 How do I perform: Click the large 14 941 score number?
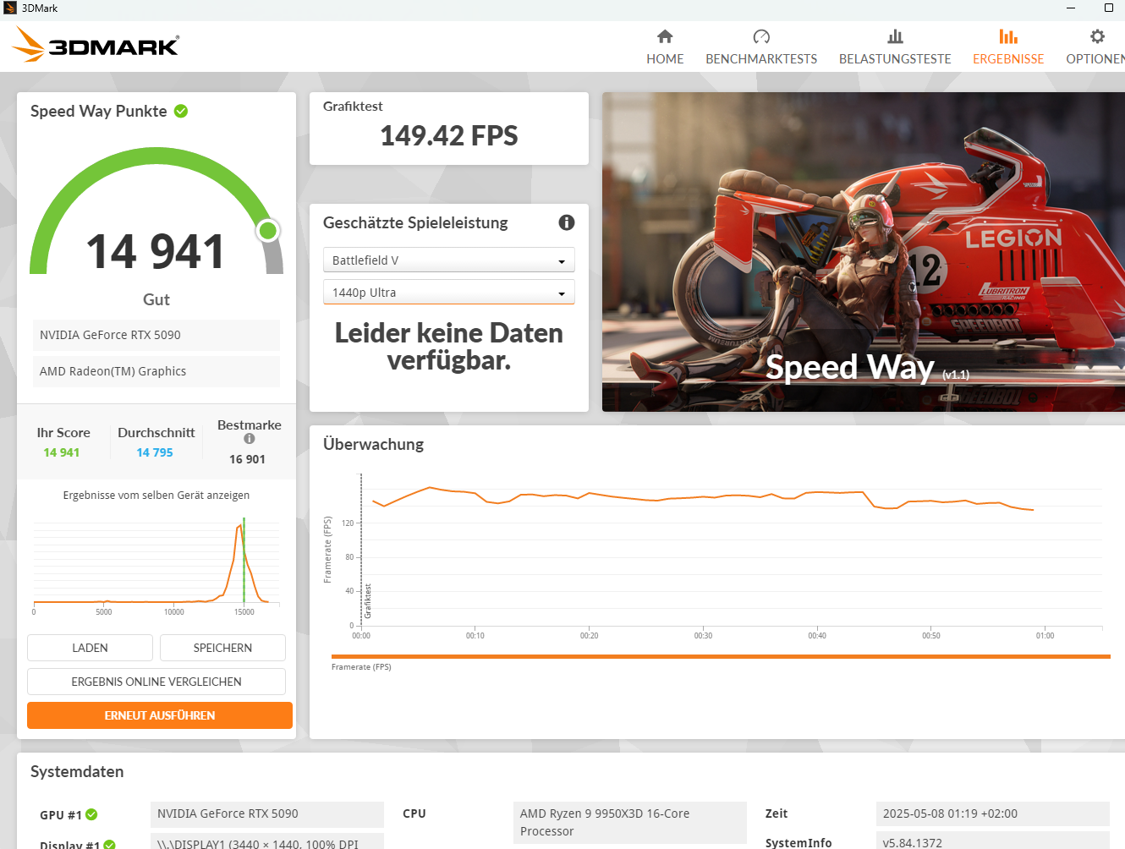click(x=156, y=252)
